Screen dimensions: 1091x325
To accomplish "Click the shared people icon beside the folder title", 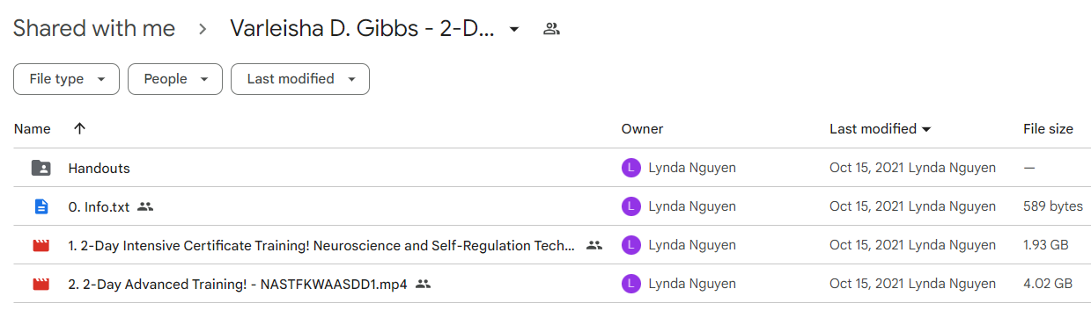I will point(551,29).
